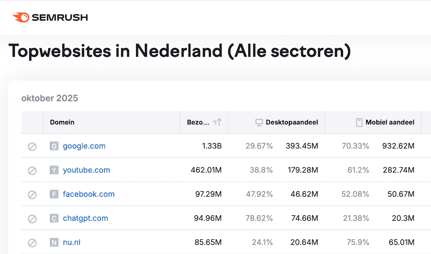Select mobile visits 932.62M for google.com

398,146
